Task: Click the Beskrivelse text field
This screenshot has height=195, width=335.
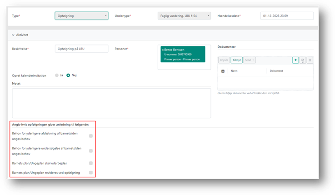Action: click(x=81, y=49)
